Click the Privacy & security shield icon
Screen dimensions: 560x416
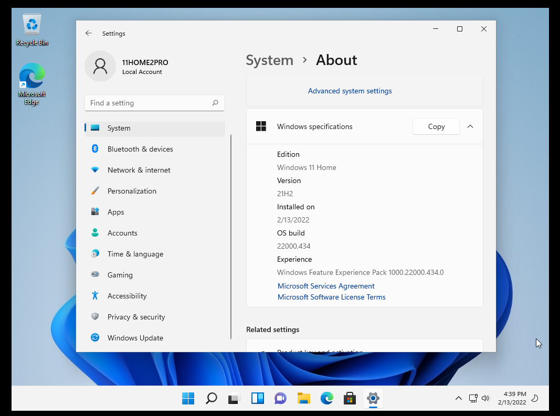[95, 316]
